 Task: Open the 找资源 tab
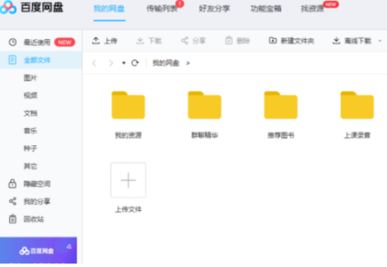(x=312, y=9)
